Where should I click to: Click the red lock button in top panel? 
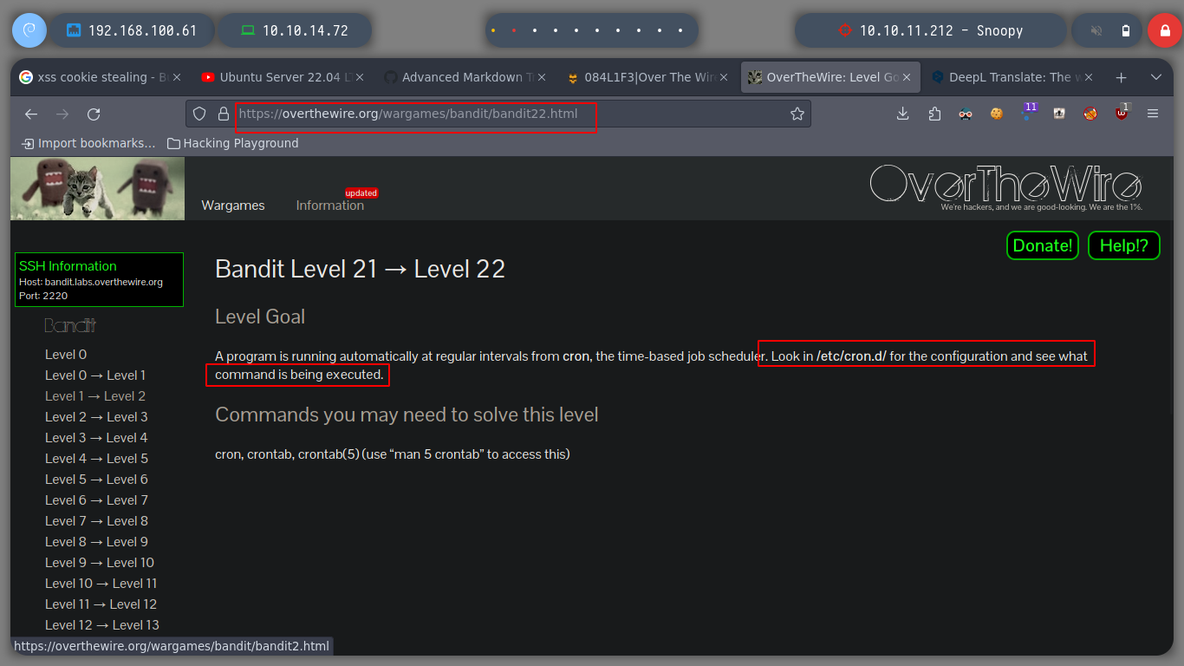(x=1164, y=30)
